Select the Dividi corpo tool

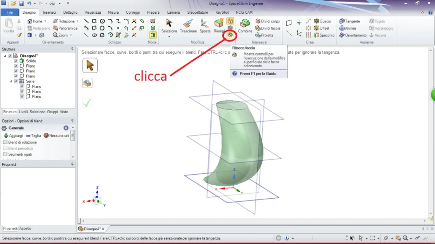pyautogui.click(x=267, y=21)
